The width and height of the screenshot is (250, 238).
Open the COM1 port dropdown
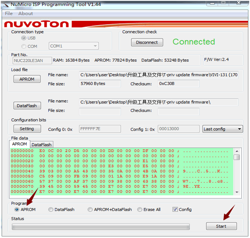coord(74,46)
